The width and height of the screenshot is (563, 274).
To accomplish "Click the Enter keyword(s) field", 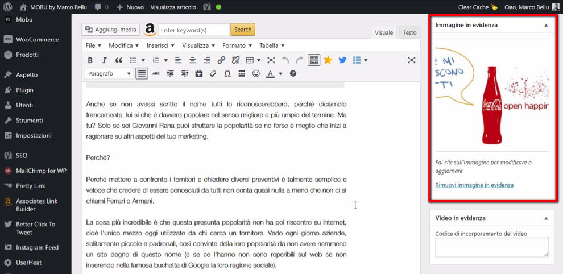I will (193, 30).
